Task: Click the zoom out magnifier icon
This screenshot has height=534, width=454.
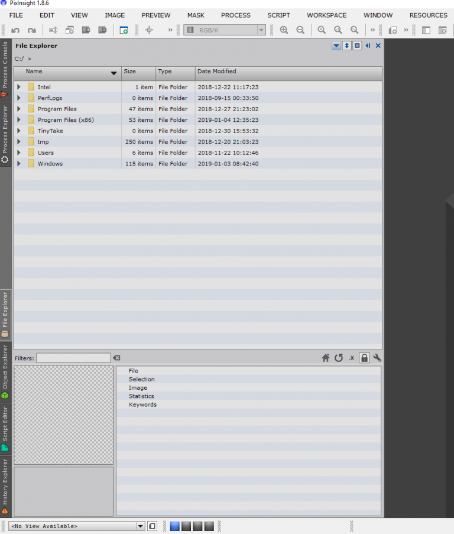Action: coord(300,30)
